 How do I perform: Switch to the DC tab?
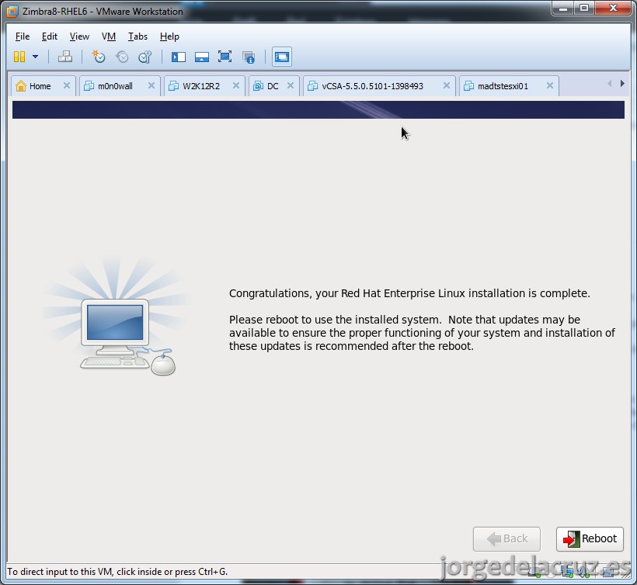pyautogui.click(x=272, y=86)
